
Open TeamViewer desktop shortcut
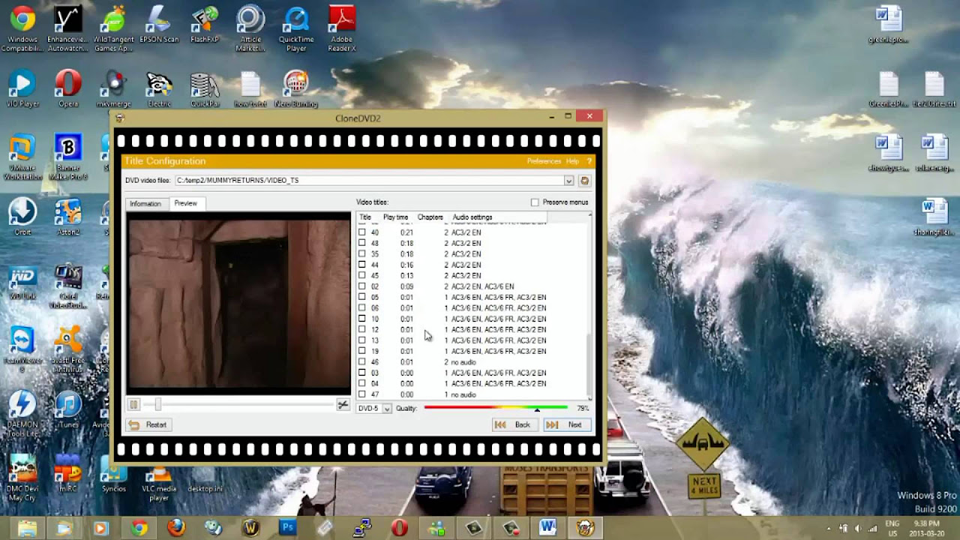coord(22,349)
